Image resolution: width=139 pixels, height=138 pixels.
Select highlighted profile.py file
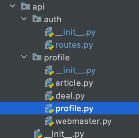pos(74,109)
